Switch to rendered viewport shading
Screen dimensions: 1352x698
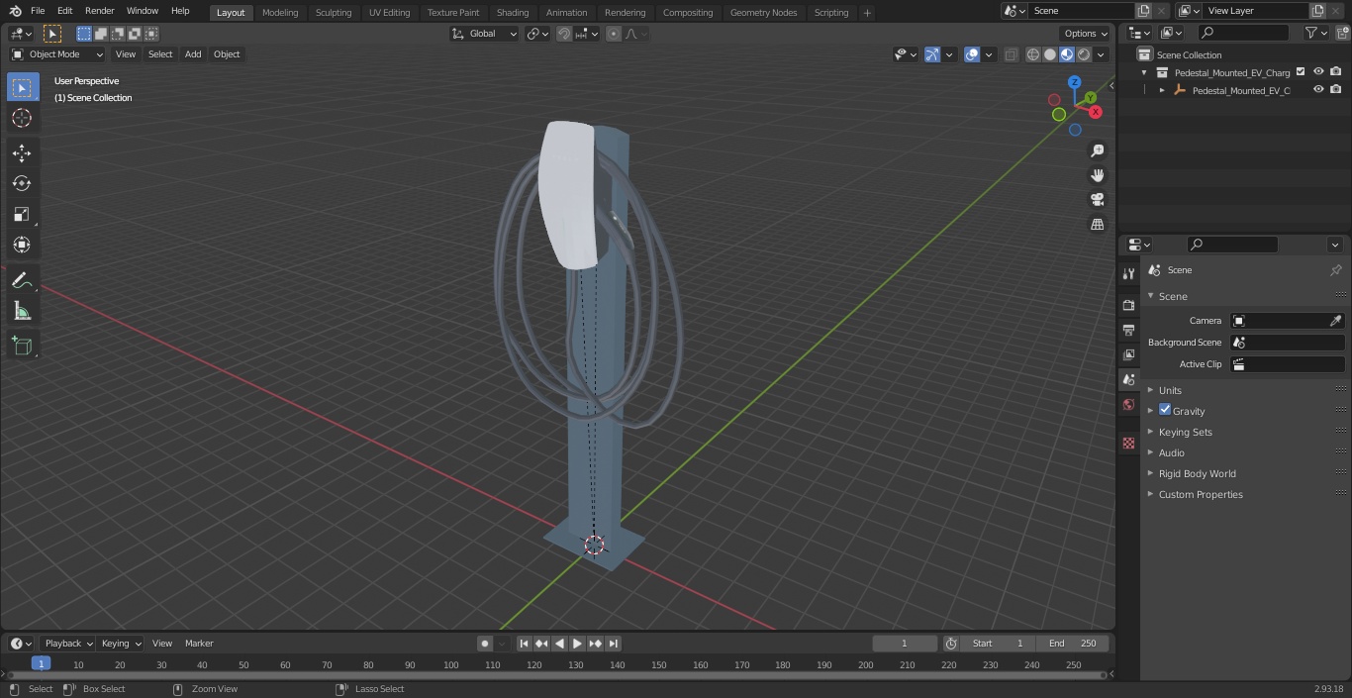coord(1084,54)
